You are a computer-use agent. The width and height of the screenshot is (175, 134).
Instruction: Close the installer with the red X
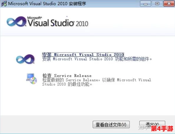pos(169,4)
